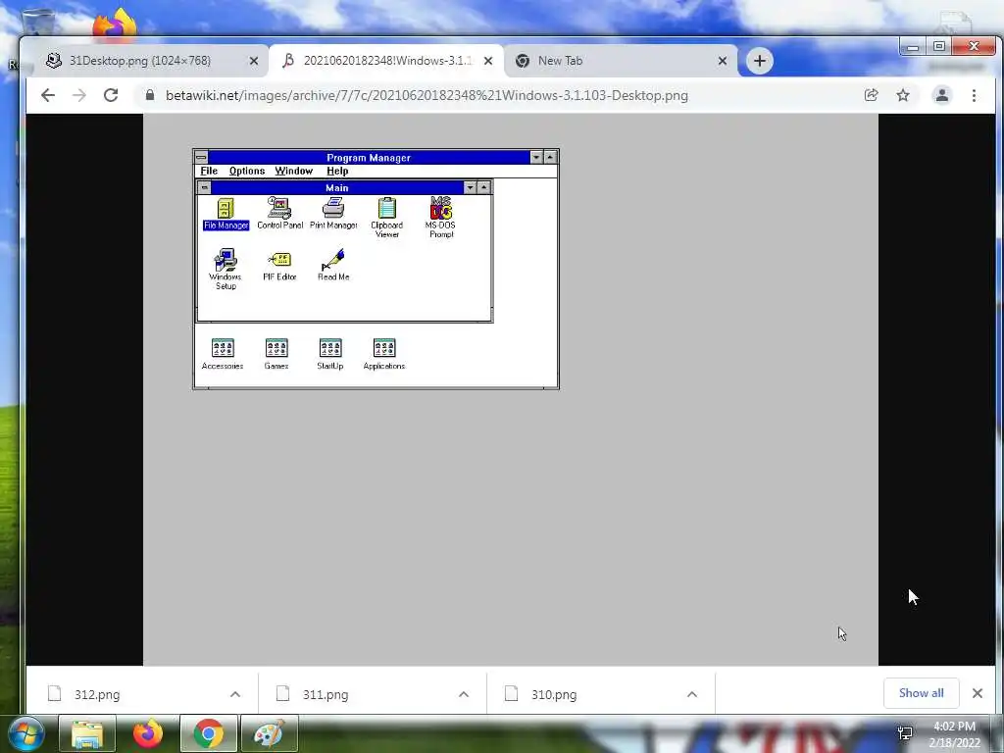
Task: Close the Windows-3.1 betawiki image tab
Action: (x=488, y=61)
